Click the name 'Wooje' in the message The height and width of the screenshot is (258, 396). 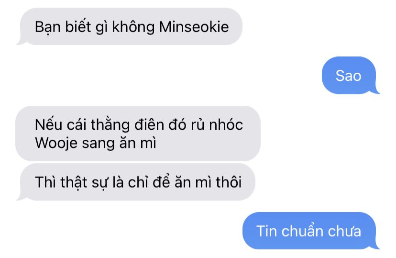tap(56, 143)
